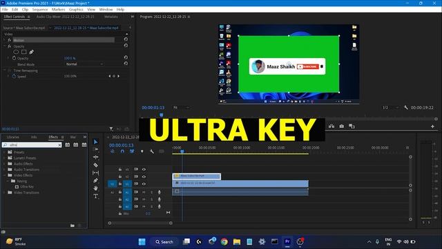Create 4-point polygon mask under Opacity

pos(24,52)
